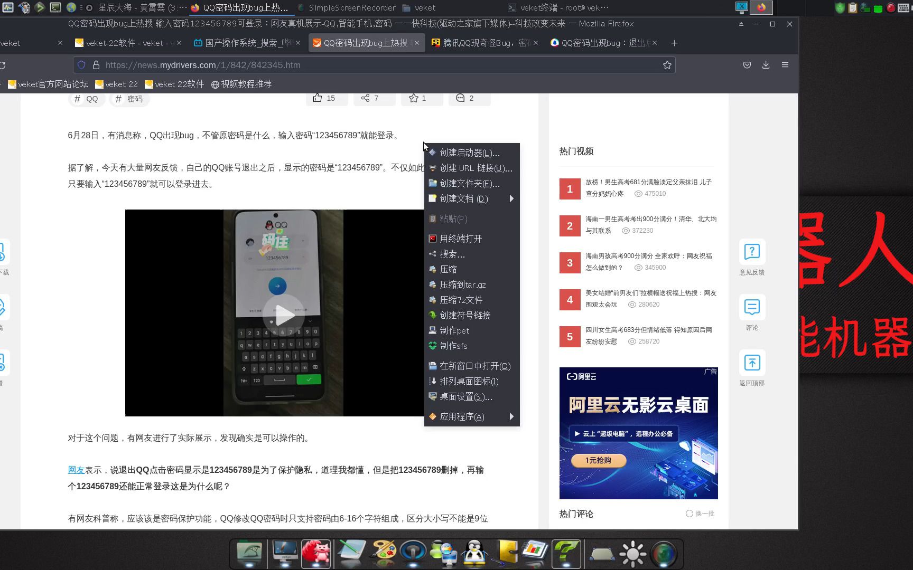
Task: Click the thumbs-up like icon showing 15
Action: (318, 98)
